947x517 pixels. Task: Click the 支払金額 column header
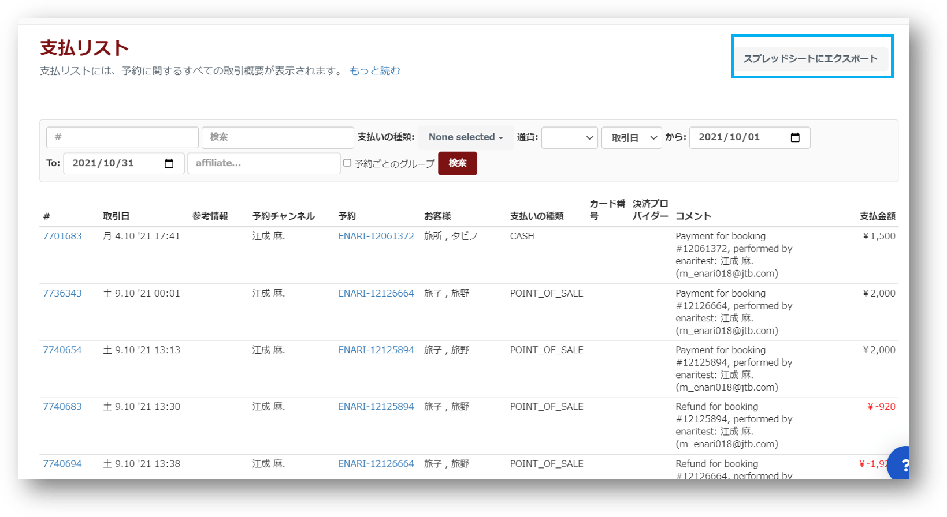pos(877,216)
